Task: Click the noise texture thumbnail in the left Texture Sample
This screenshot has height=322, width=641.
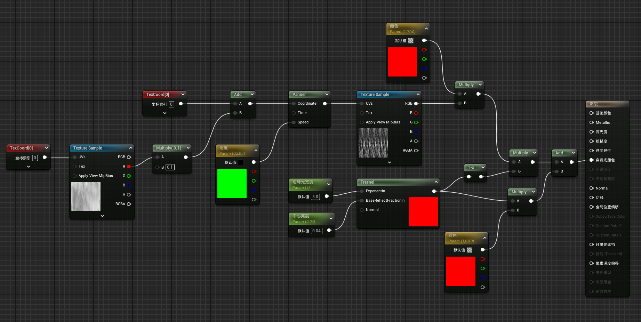Action: coord(86,196)
